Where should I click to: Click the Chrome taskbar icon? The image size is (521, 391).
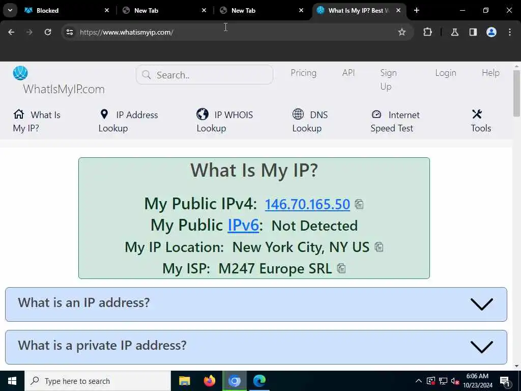tap(234, 381)
